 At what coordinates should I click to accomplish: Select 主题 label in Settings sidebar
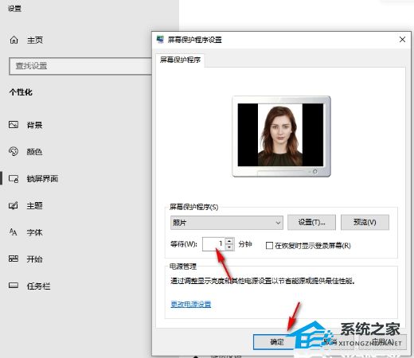(x=34, y=205)
